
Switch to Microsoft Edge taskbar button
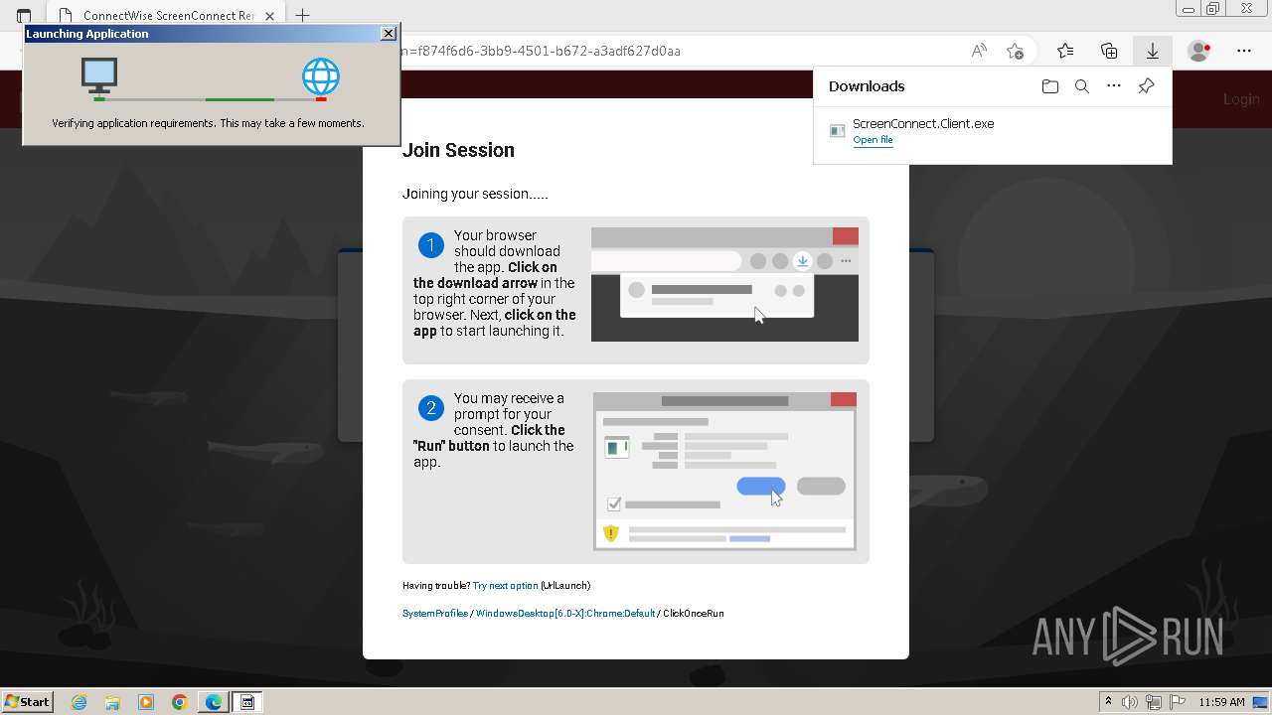pyautogui.click(x=214, y=702)
